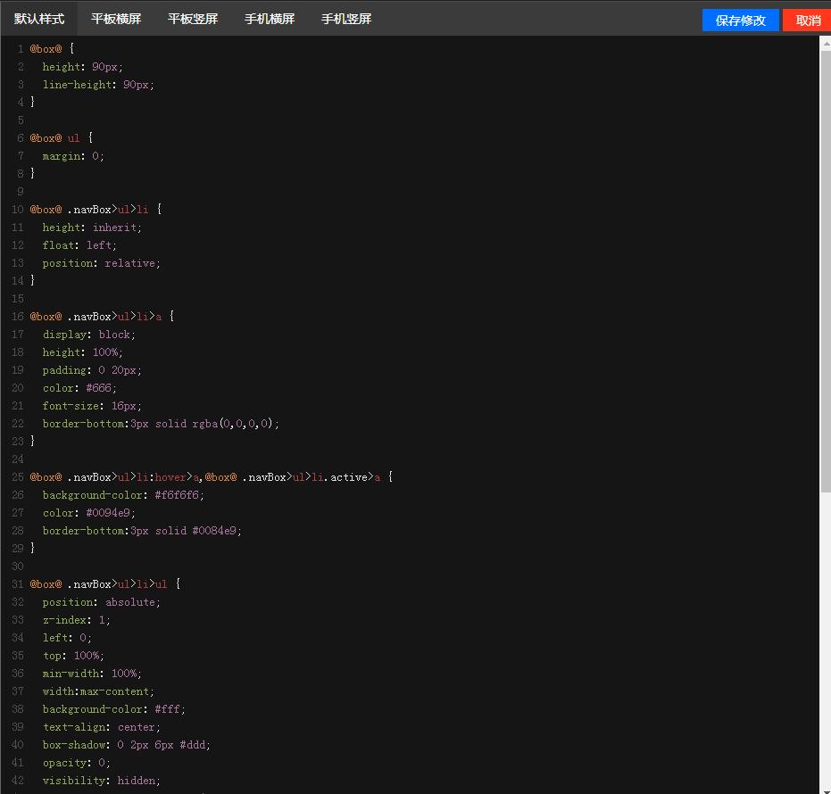This screenshot has width=831, height=794.
Task: Click the 保存修改 button
Action: click(x=740, y=21)
